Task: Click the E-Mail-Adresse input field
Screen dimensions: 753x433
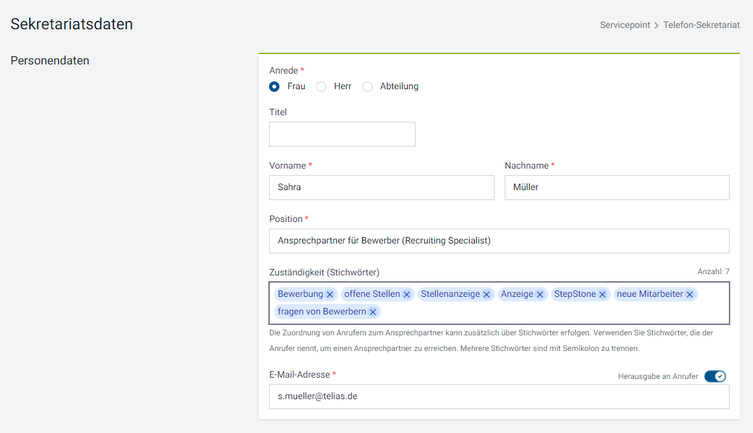Action: pyautogui.click(x=499, y=397)
